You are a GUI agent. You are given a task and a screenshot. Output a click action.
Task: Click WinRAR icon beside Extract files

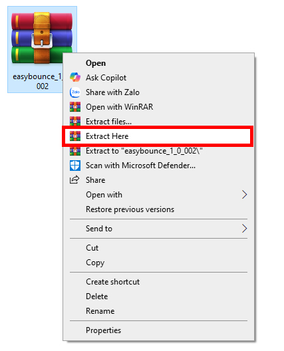(x=75, y=121)
